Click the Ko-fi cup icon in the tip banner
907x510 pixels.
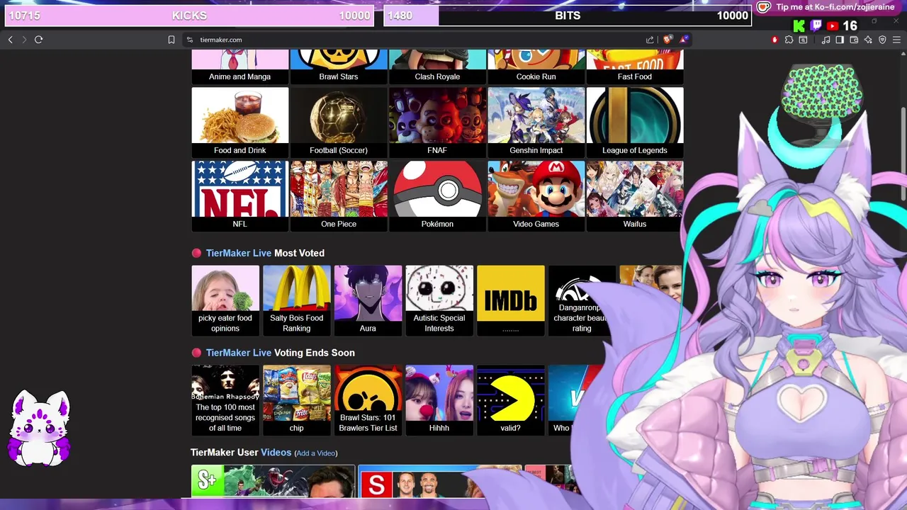click(x=763, y=7)
